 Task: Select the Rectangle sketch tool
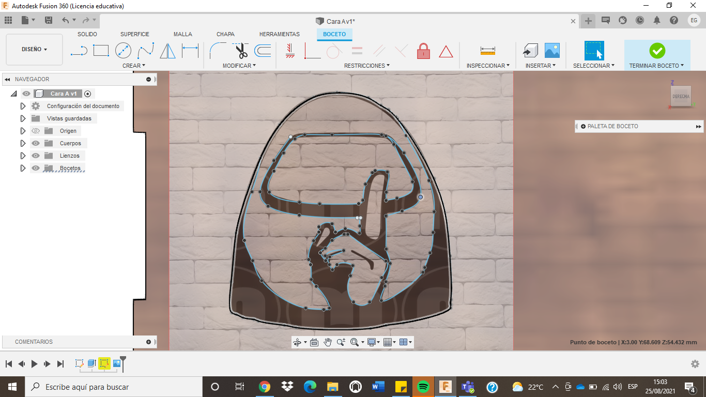coord(101,50)
